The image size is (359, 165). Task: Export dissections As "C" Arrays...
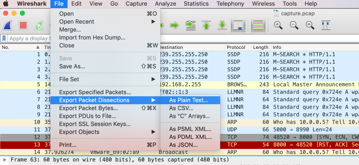190,116
